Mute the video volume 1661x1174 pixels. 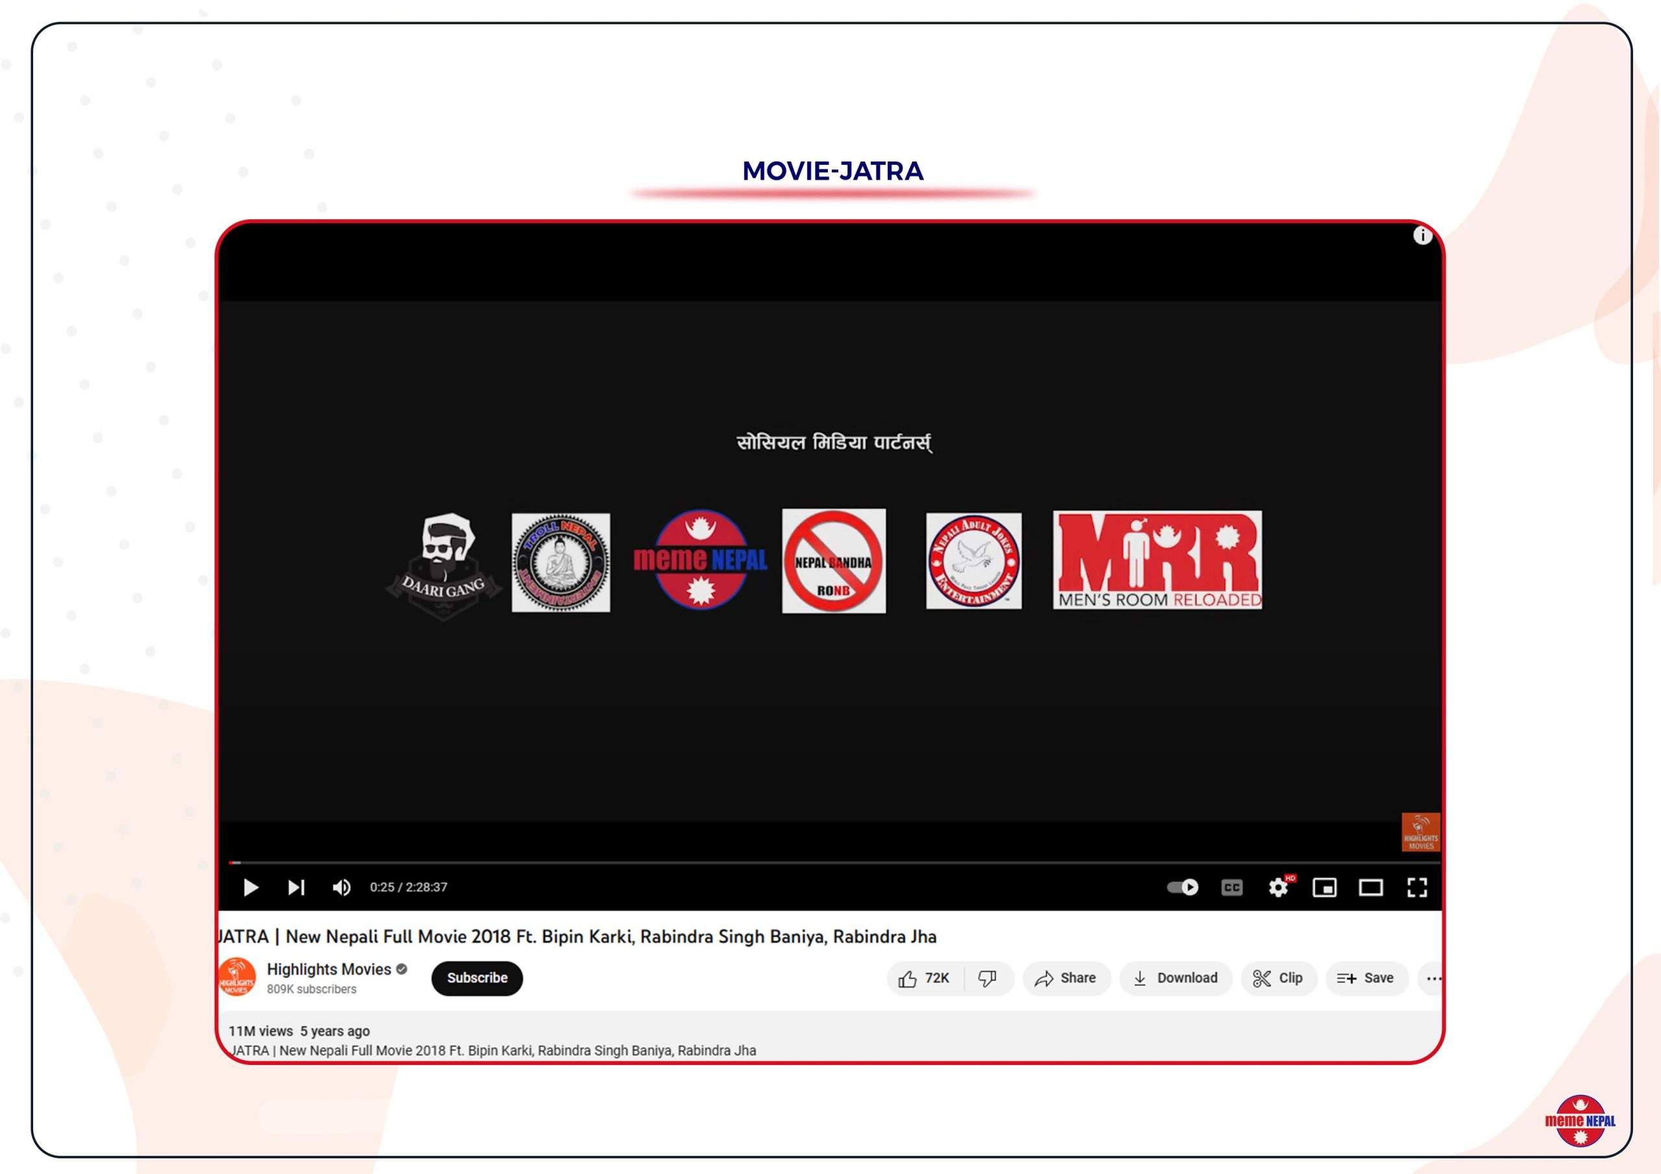341,887
